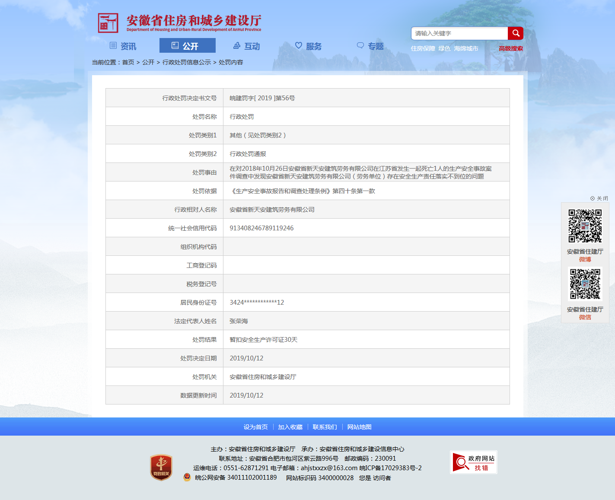This screenshot has height=500, width=615.
Task: Click the police badge icon near 皖公网安备
Action: click(187, 477)
